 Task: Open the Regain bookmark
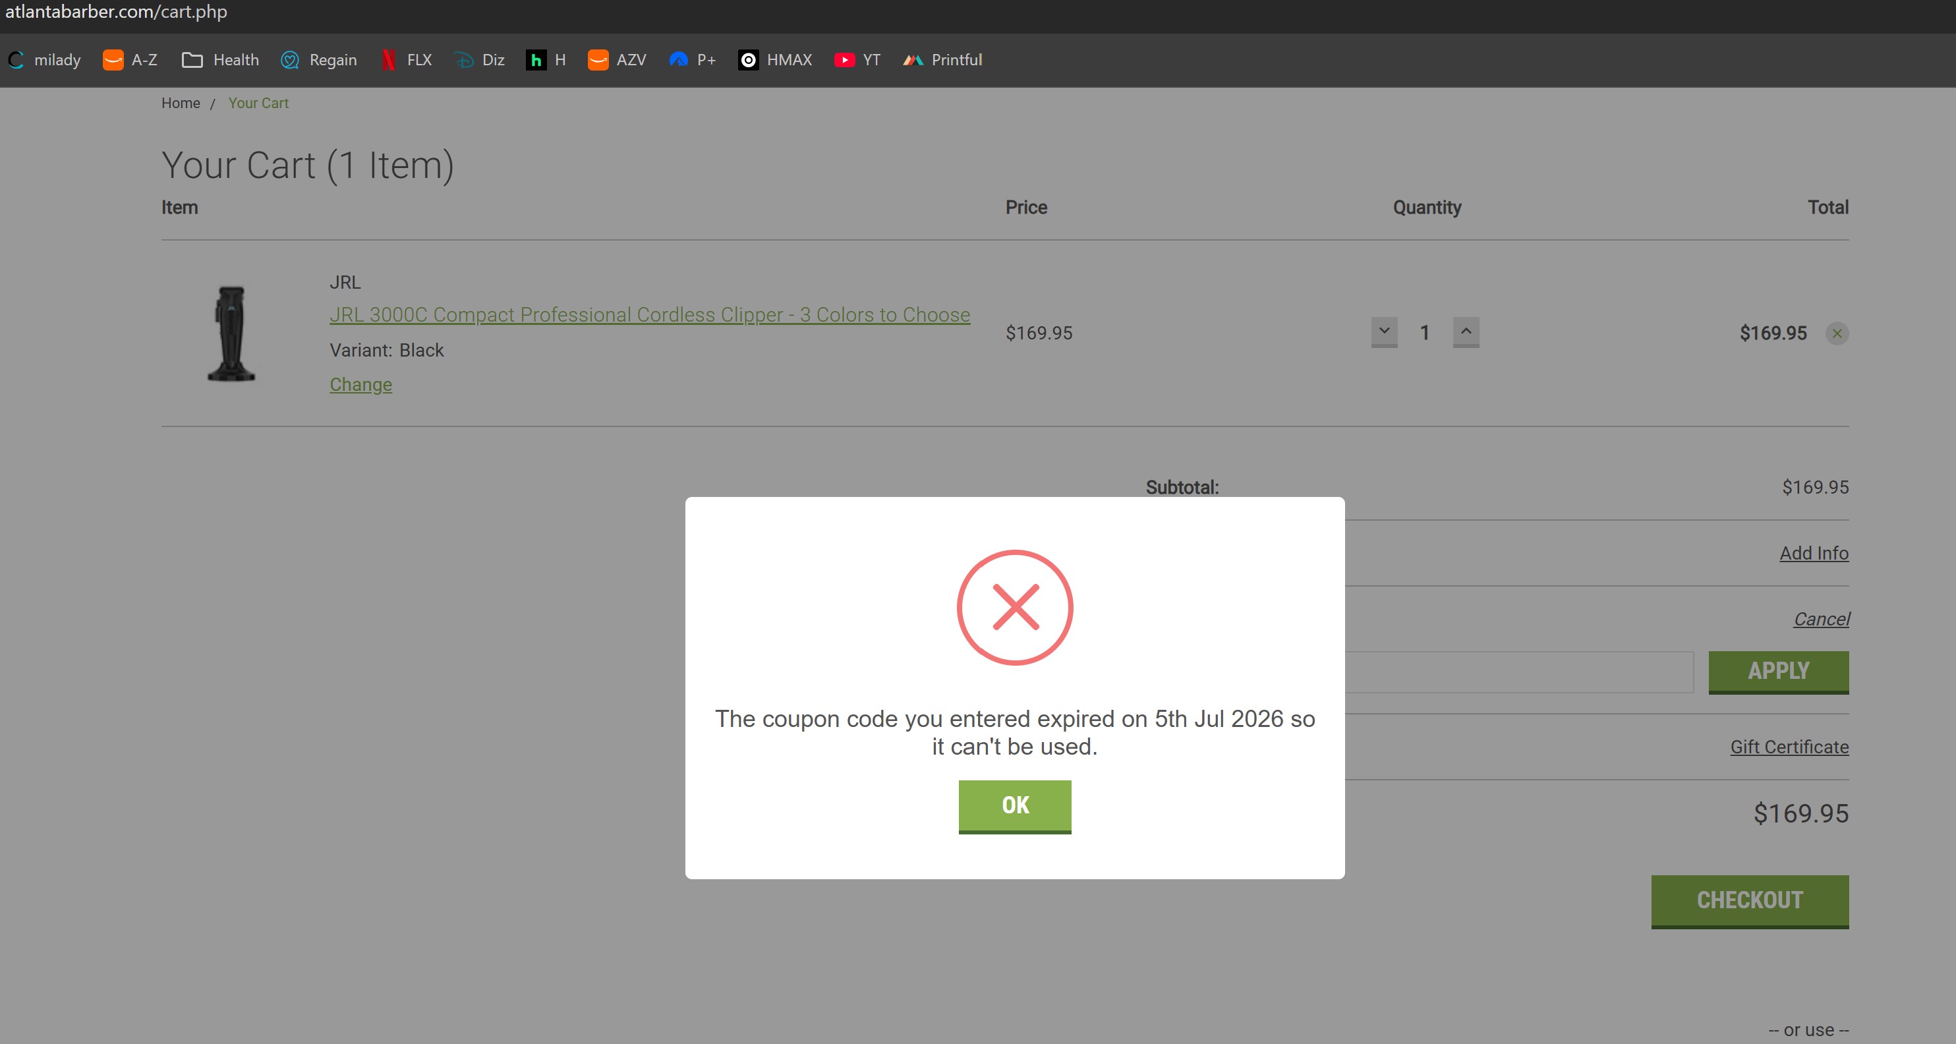[319, 60]
